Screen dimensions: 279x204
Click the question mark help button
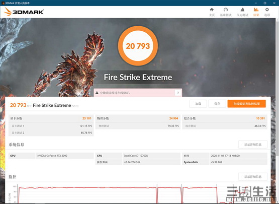(178, 93)
